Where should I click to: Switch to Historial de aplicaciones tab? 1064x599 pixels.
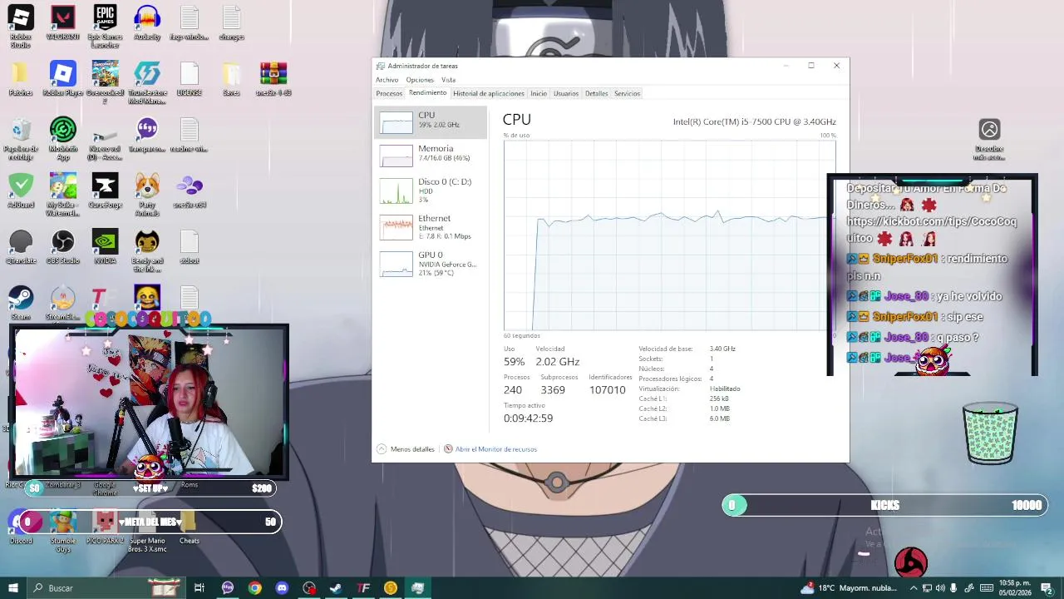489,93
